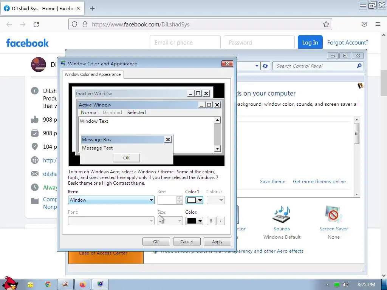Click OK in Window Color dialog

[x=156, y=242]
